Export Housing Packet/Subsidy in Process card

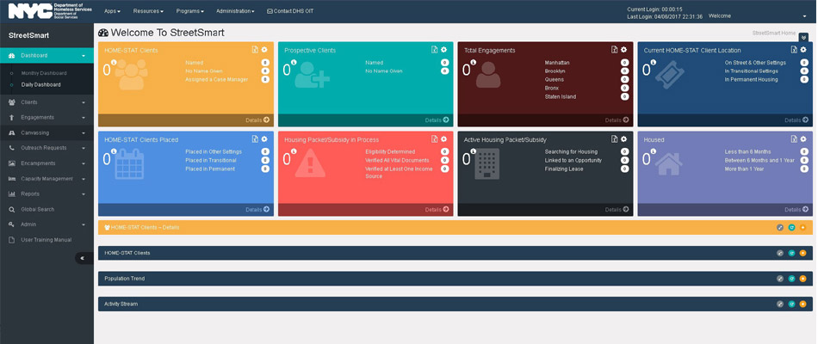tap(434, 139)
